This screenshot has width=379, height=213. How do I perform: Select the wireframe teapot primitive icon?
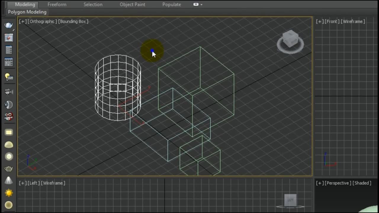[x=9, y=169]
